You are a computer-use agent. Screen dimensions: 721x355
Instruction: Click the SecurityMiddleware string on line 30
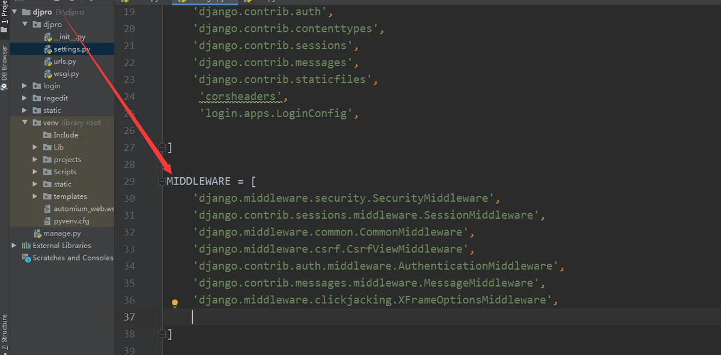coord(343,198)
